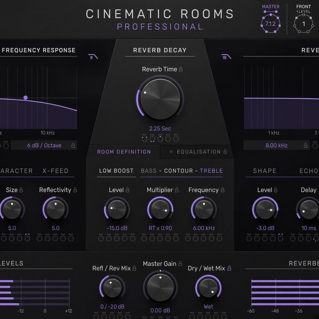Click the 0 / -20 dB mix value

(x=112, y=307)
